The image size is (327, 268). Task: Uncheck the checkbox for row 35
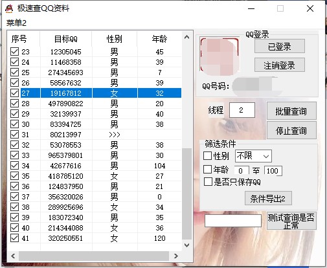tap(14, 176)
